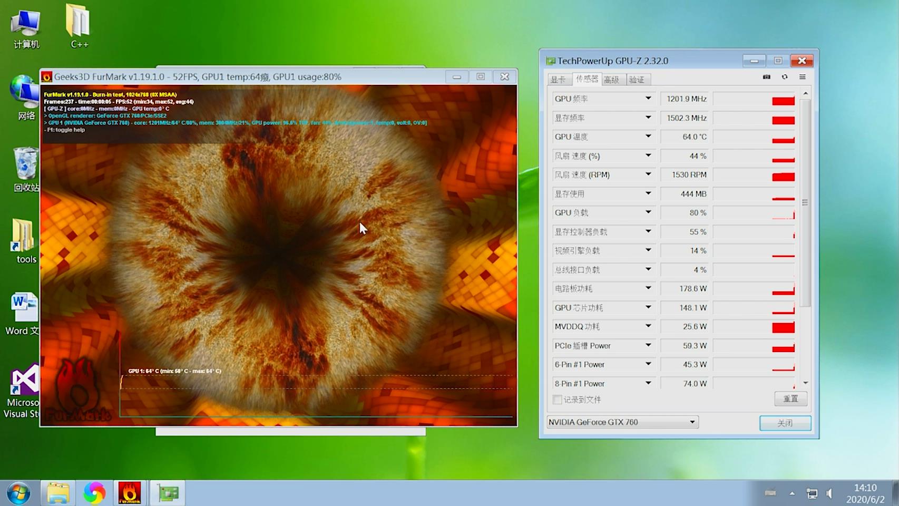This screenshot has height=506, width=899.
Task: Expand the GPU 频率 sensor dropdown
Action: (x=648, y=99)
